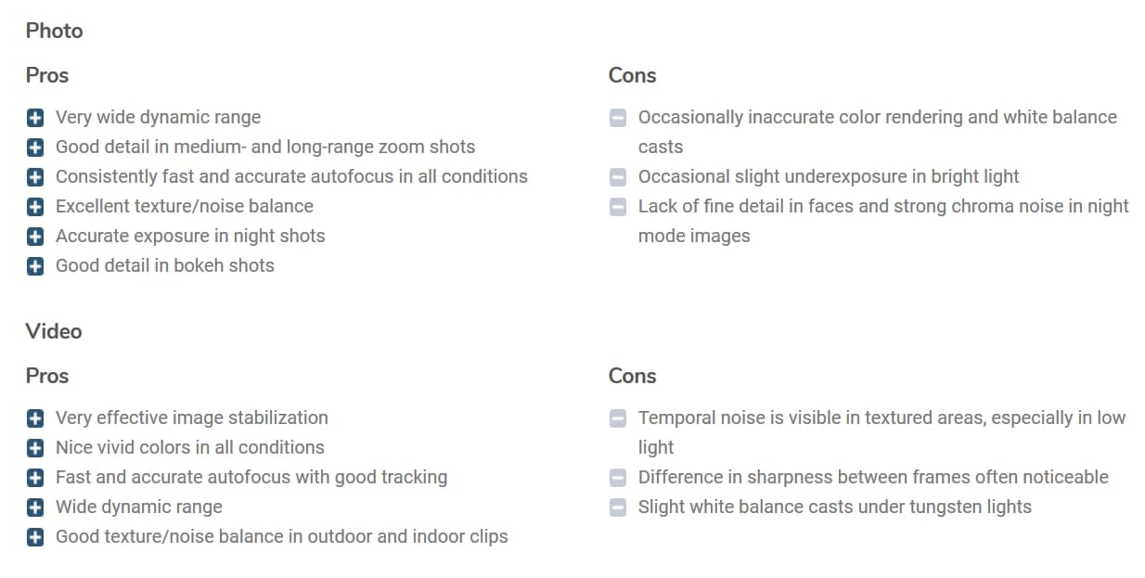Click plus icon next to Excellent texture/noise balance
This screenshot has width=1145, height=578.
(35, 207)
